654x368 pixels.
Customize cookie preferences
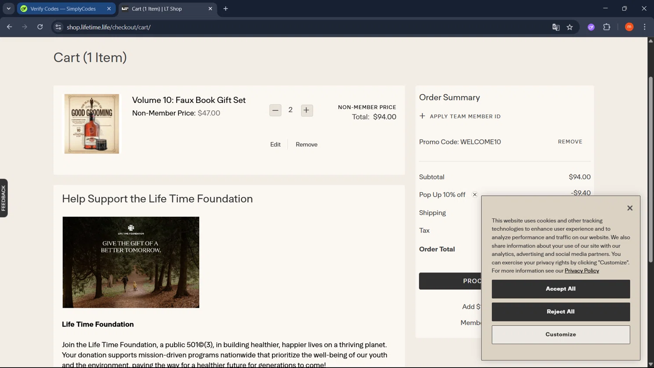(561, 334)
